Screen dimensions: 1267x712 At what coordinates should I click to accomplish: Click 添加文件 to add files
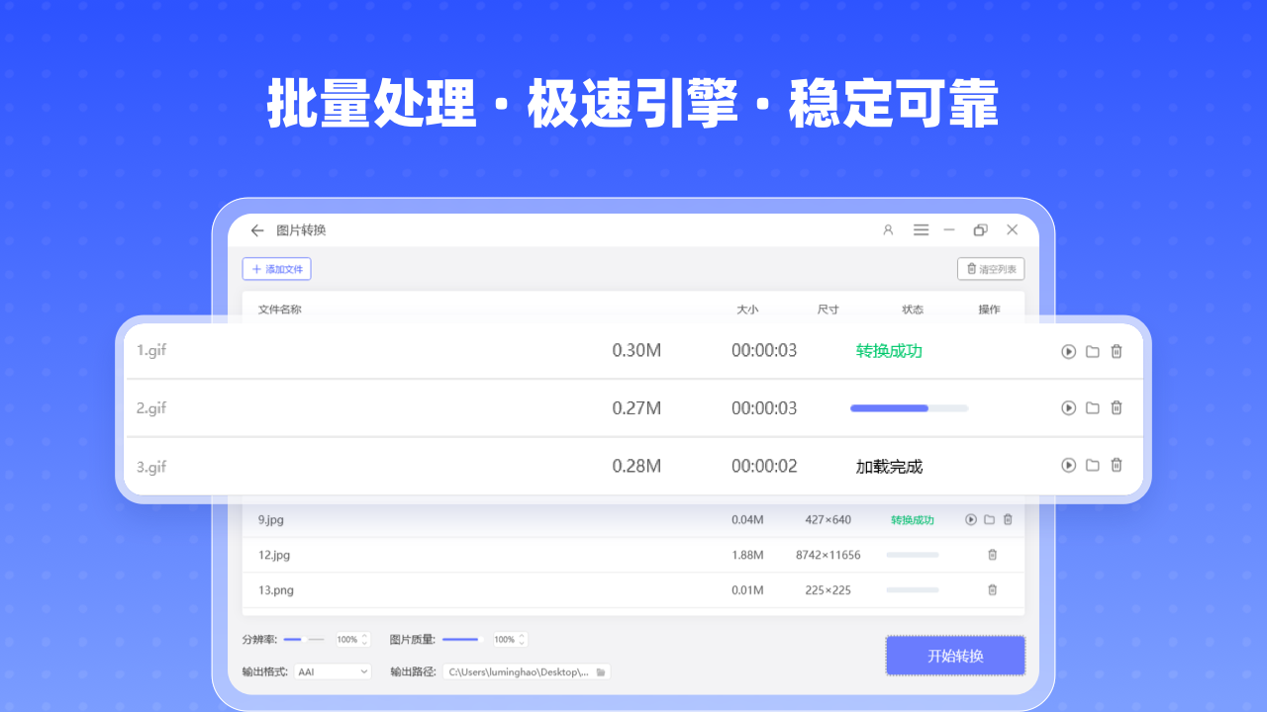point(276,268)
